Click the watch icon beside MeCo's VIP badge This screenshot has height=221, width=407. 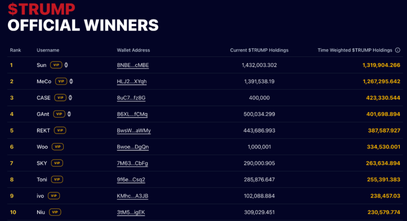click(x=71, y=81)
